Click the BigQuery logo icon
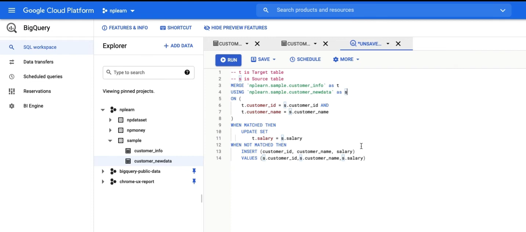Viewport: 526px width, 232px height. [12, 28]
